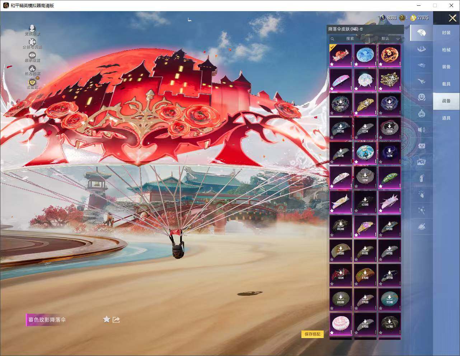Switch to the 时装 tab
This screenshot has height=356, width=460.
point(446,33)
